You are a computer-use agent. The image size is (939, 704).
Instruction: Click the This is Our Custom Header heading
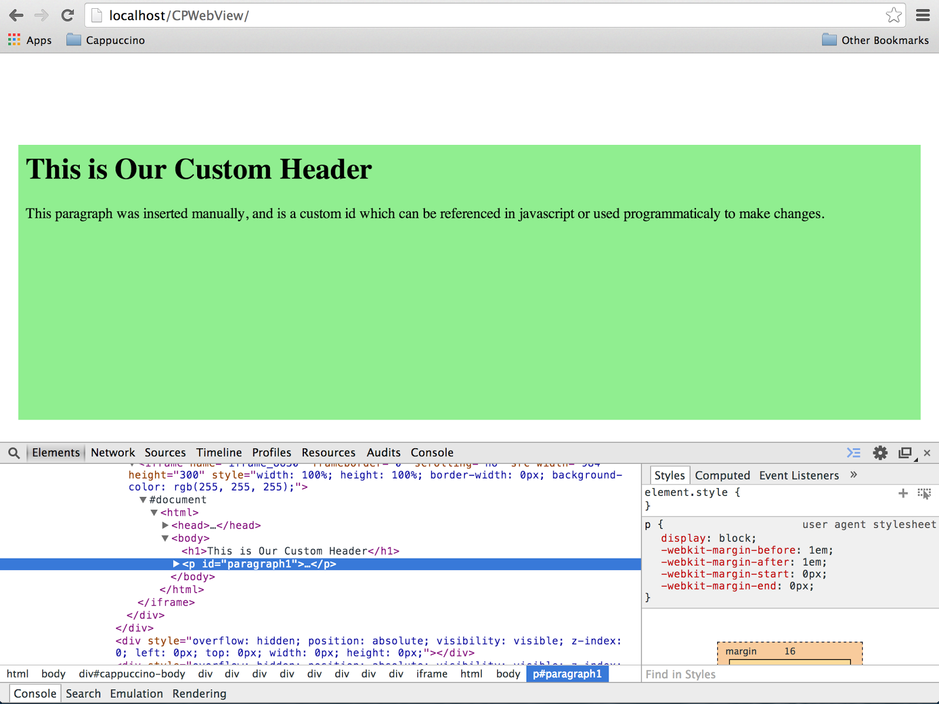click(198, 169)
